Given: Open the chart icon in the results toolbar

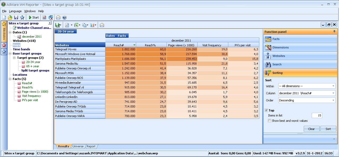Looking at the screenshot, I should (x=92, y=25).
